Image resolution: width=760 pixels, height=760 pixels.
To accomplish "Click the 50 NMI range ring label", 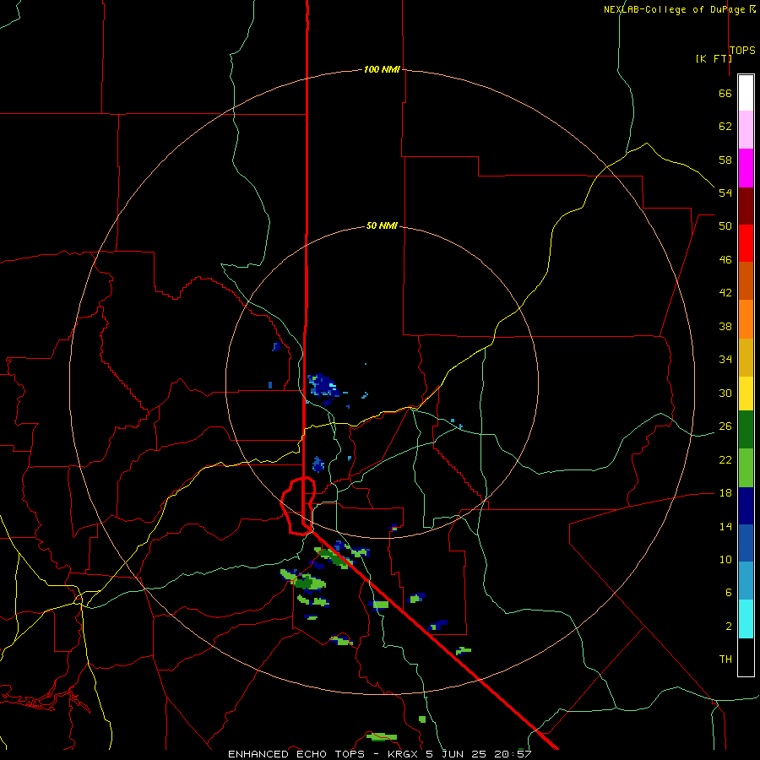I will 382,225.
